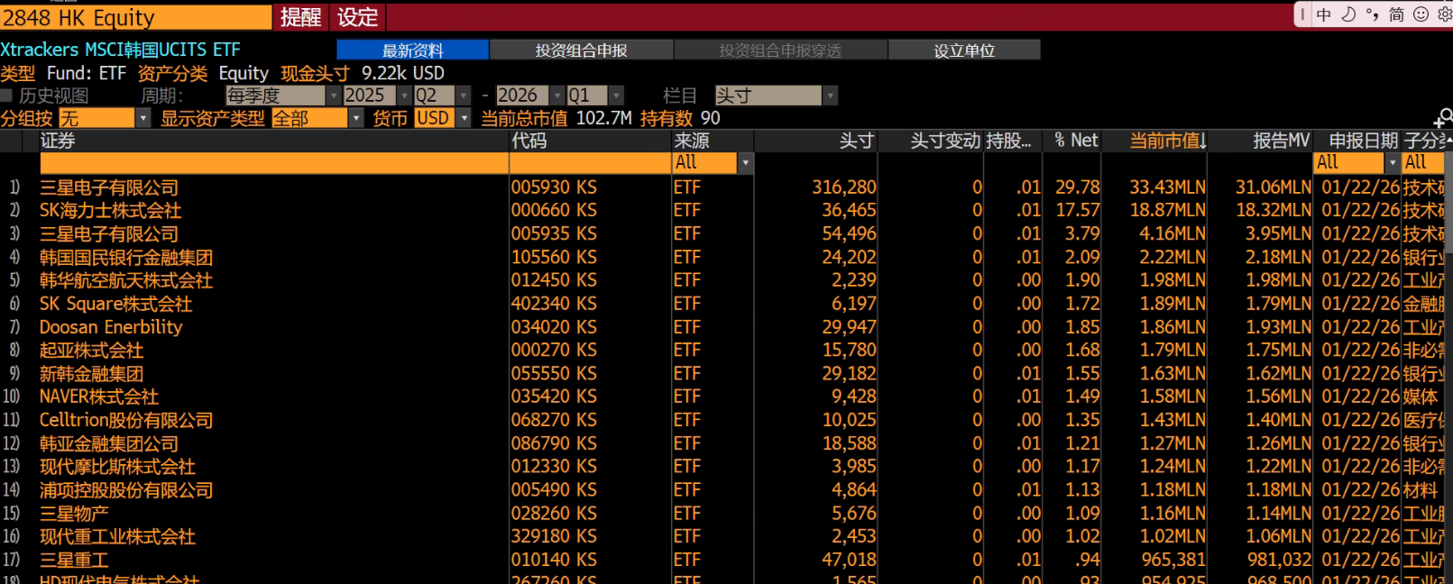Click the 提醒 menu button
Image resolution: width=1453 pixels, height=584 pixels.
coord(301,17)
